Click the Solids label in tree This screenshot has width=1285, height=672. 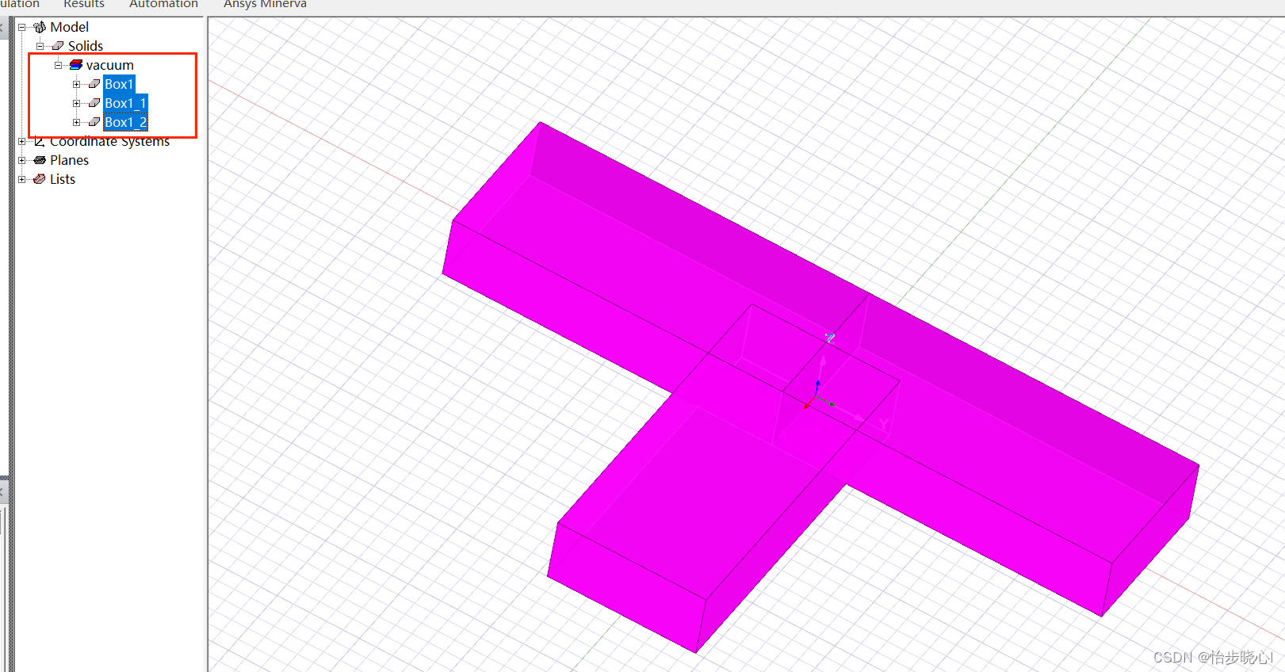pos(86,46)
